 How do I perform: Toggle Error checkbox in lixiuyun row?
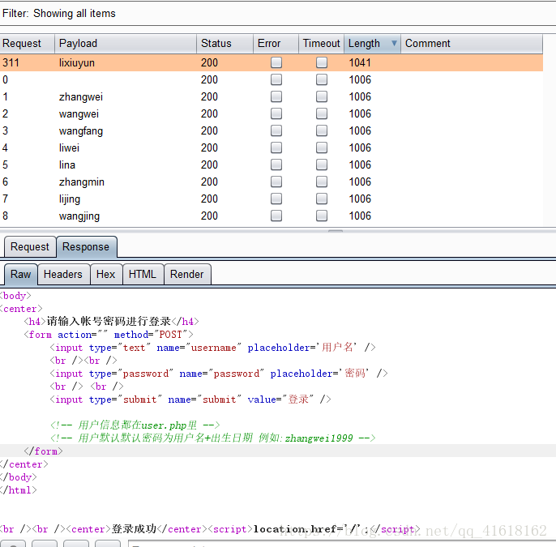tap(276, 62)
